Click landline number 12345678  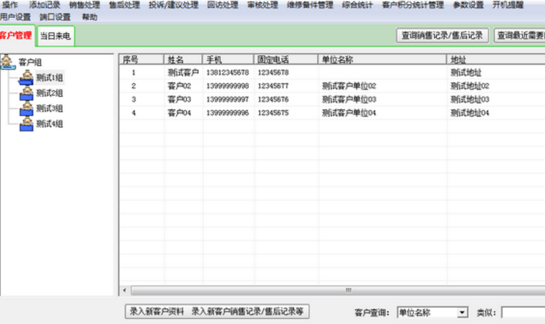[273, 73]
